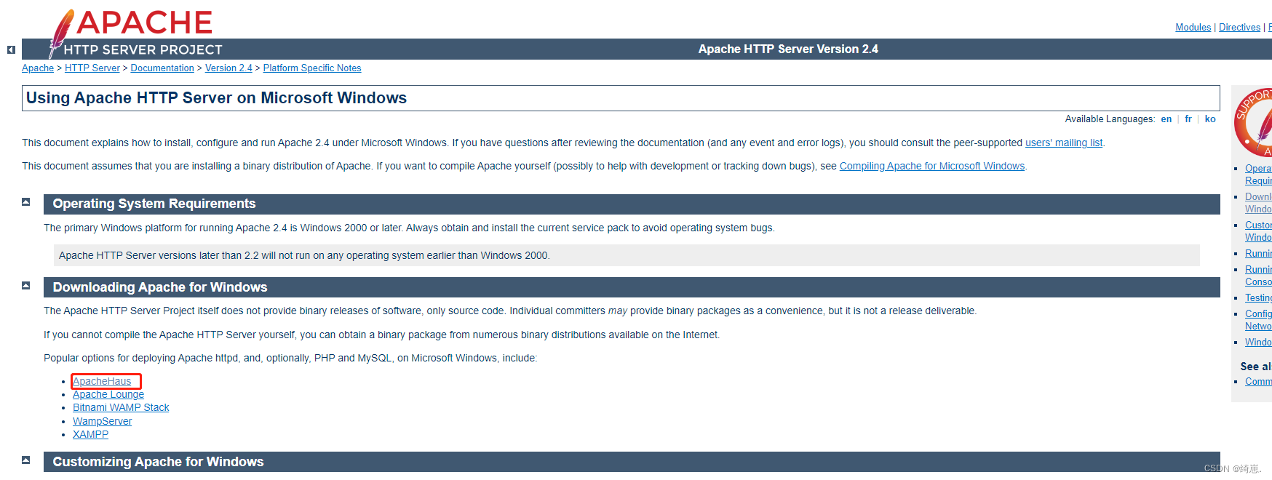Viewport: 1272px width, 480px height.
Task: Switch language to en
Action: (1166, 119)
